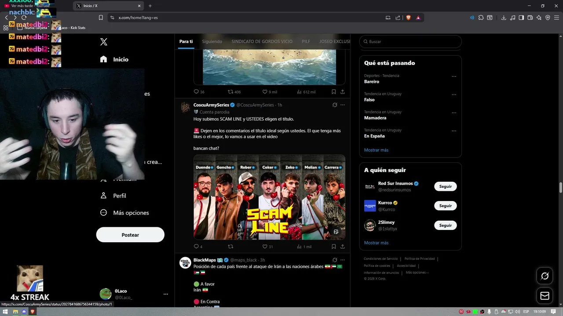Bookmark this page in browser toolbar
Viewport: 563px width, 316px height.
click(x=101, y=18)
